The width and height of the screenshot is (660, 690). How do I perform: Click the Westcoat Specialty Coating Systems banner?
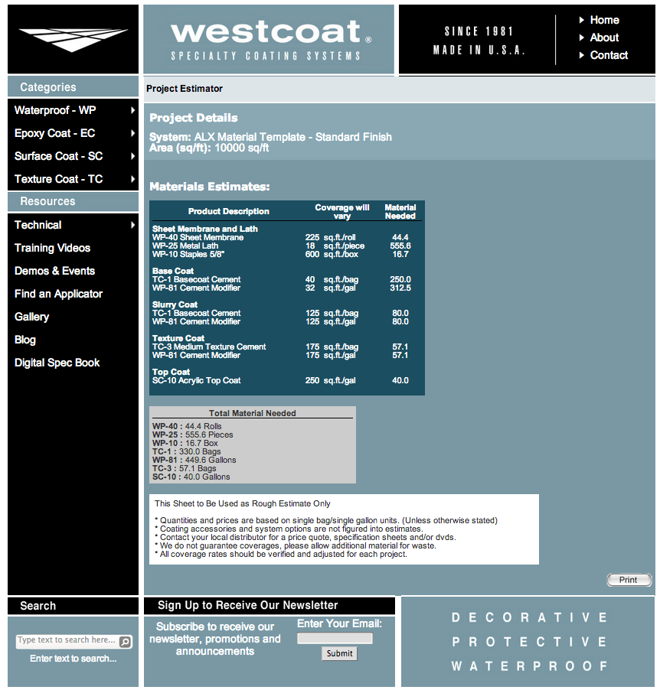point(269,40)
